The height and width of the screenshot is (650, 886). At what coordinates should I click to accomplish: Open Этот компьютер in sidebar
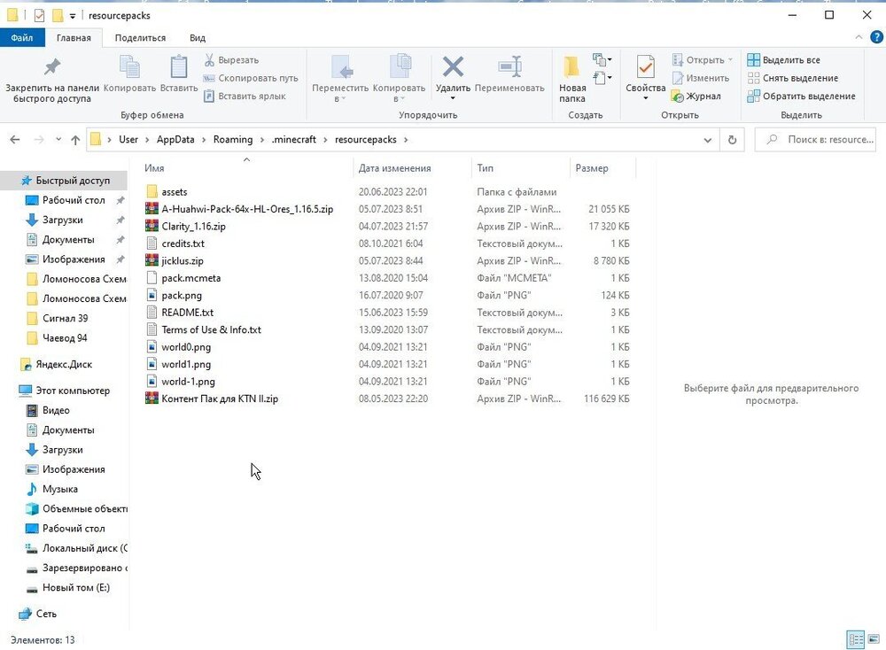[73, 391]
